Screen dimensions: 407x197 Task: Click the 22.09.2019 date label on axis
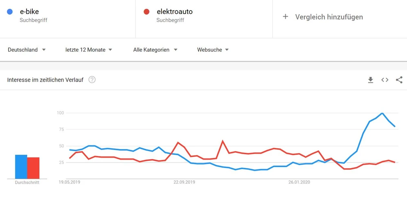[185, 182]
